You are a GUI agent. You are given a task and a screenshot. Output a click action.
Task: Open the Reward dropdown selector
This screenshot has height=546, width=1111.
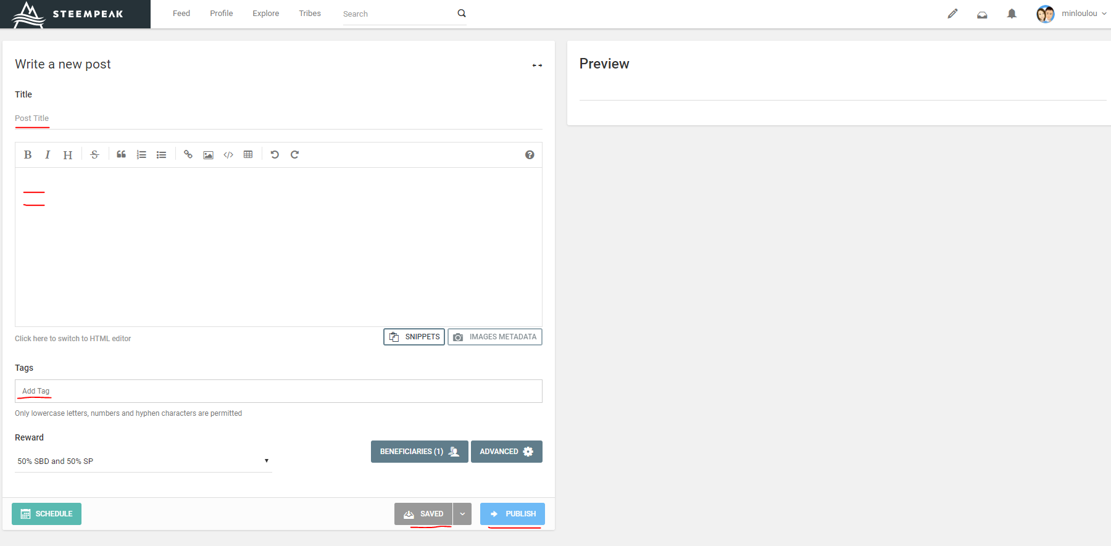point(143,461)
